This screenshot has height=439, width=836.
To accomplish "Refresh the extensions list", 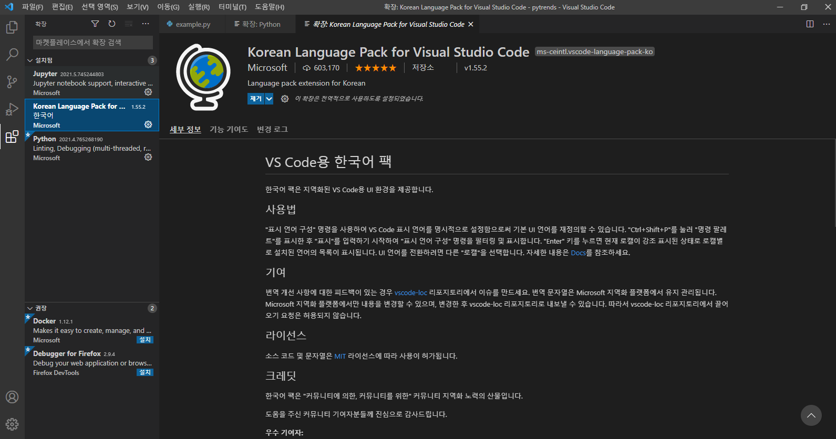I will pos(112,24).
